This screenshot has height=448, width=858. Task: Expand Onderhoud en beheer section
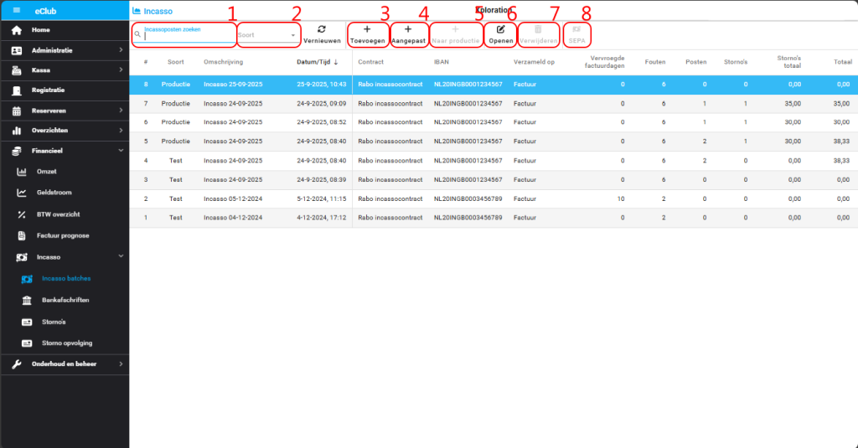(x=121, y=364)
